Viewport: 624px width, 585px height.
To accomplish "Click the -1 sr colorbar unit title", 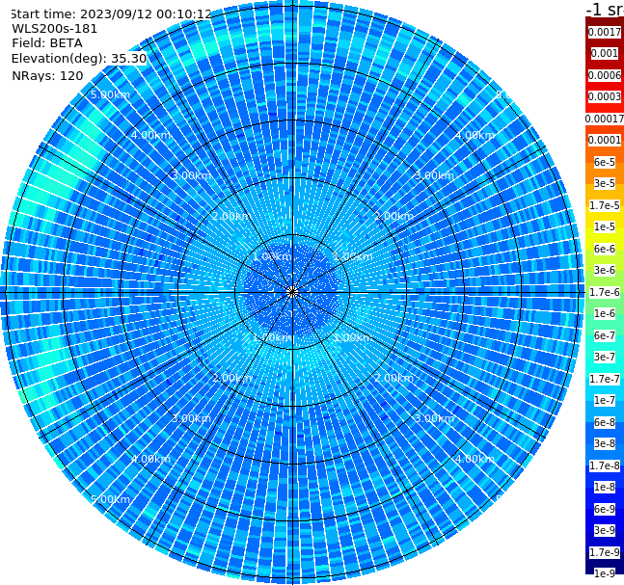I will point(605,10).
